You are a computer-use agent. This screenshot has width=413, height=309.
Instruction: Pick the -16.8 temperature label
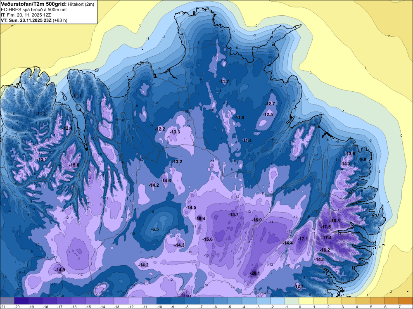pos(335,221)
